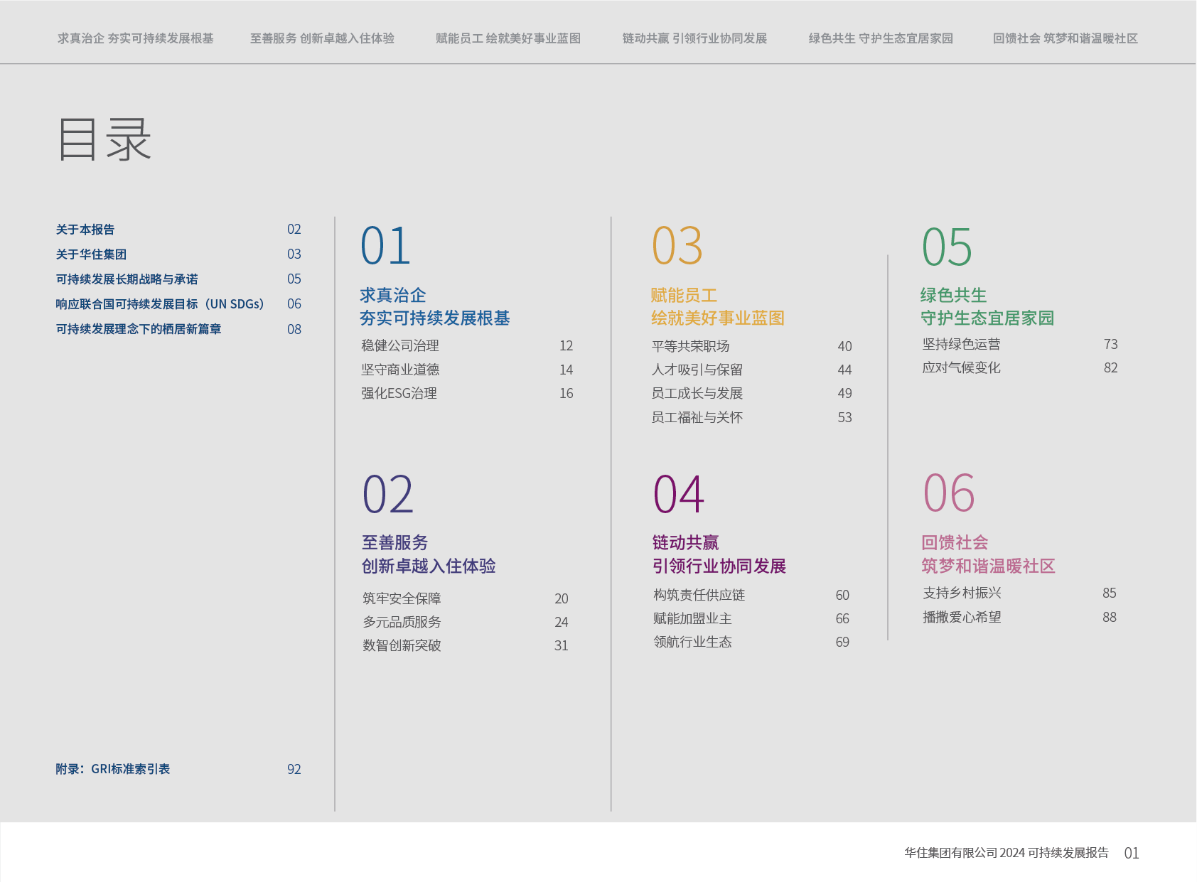
Task: Click page number 73 beside 坚持绿色运营
Action: 1111,344
